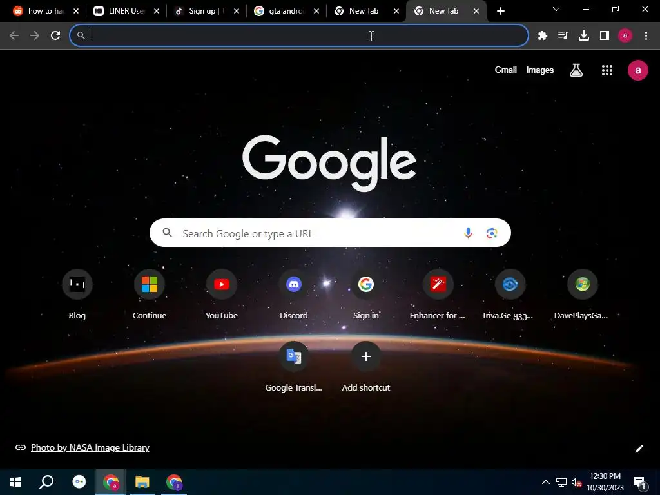Switch to the 'gta androi' Google tab
660x495 pixels.
tap(281, 11)
